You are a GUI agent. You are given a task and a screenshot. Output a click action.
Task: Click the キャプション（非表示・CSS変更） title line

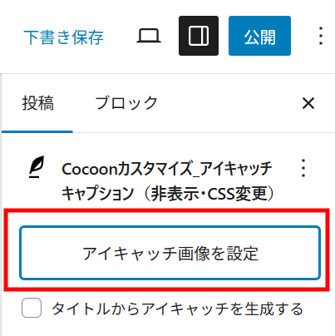point(168,193)
